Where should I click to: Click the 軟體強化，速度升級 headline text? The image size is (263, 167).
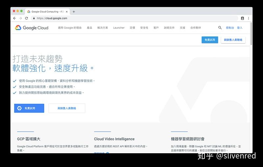pyautogui.click(x=53, y=68)
